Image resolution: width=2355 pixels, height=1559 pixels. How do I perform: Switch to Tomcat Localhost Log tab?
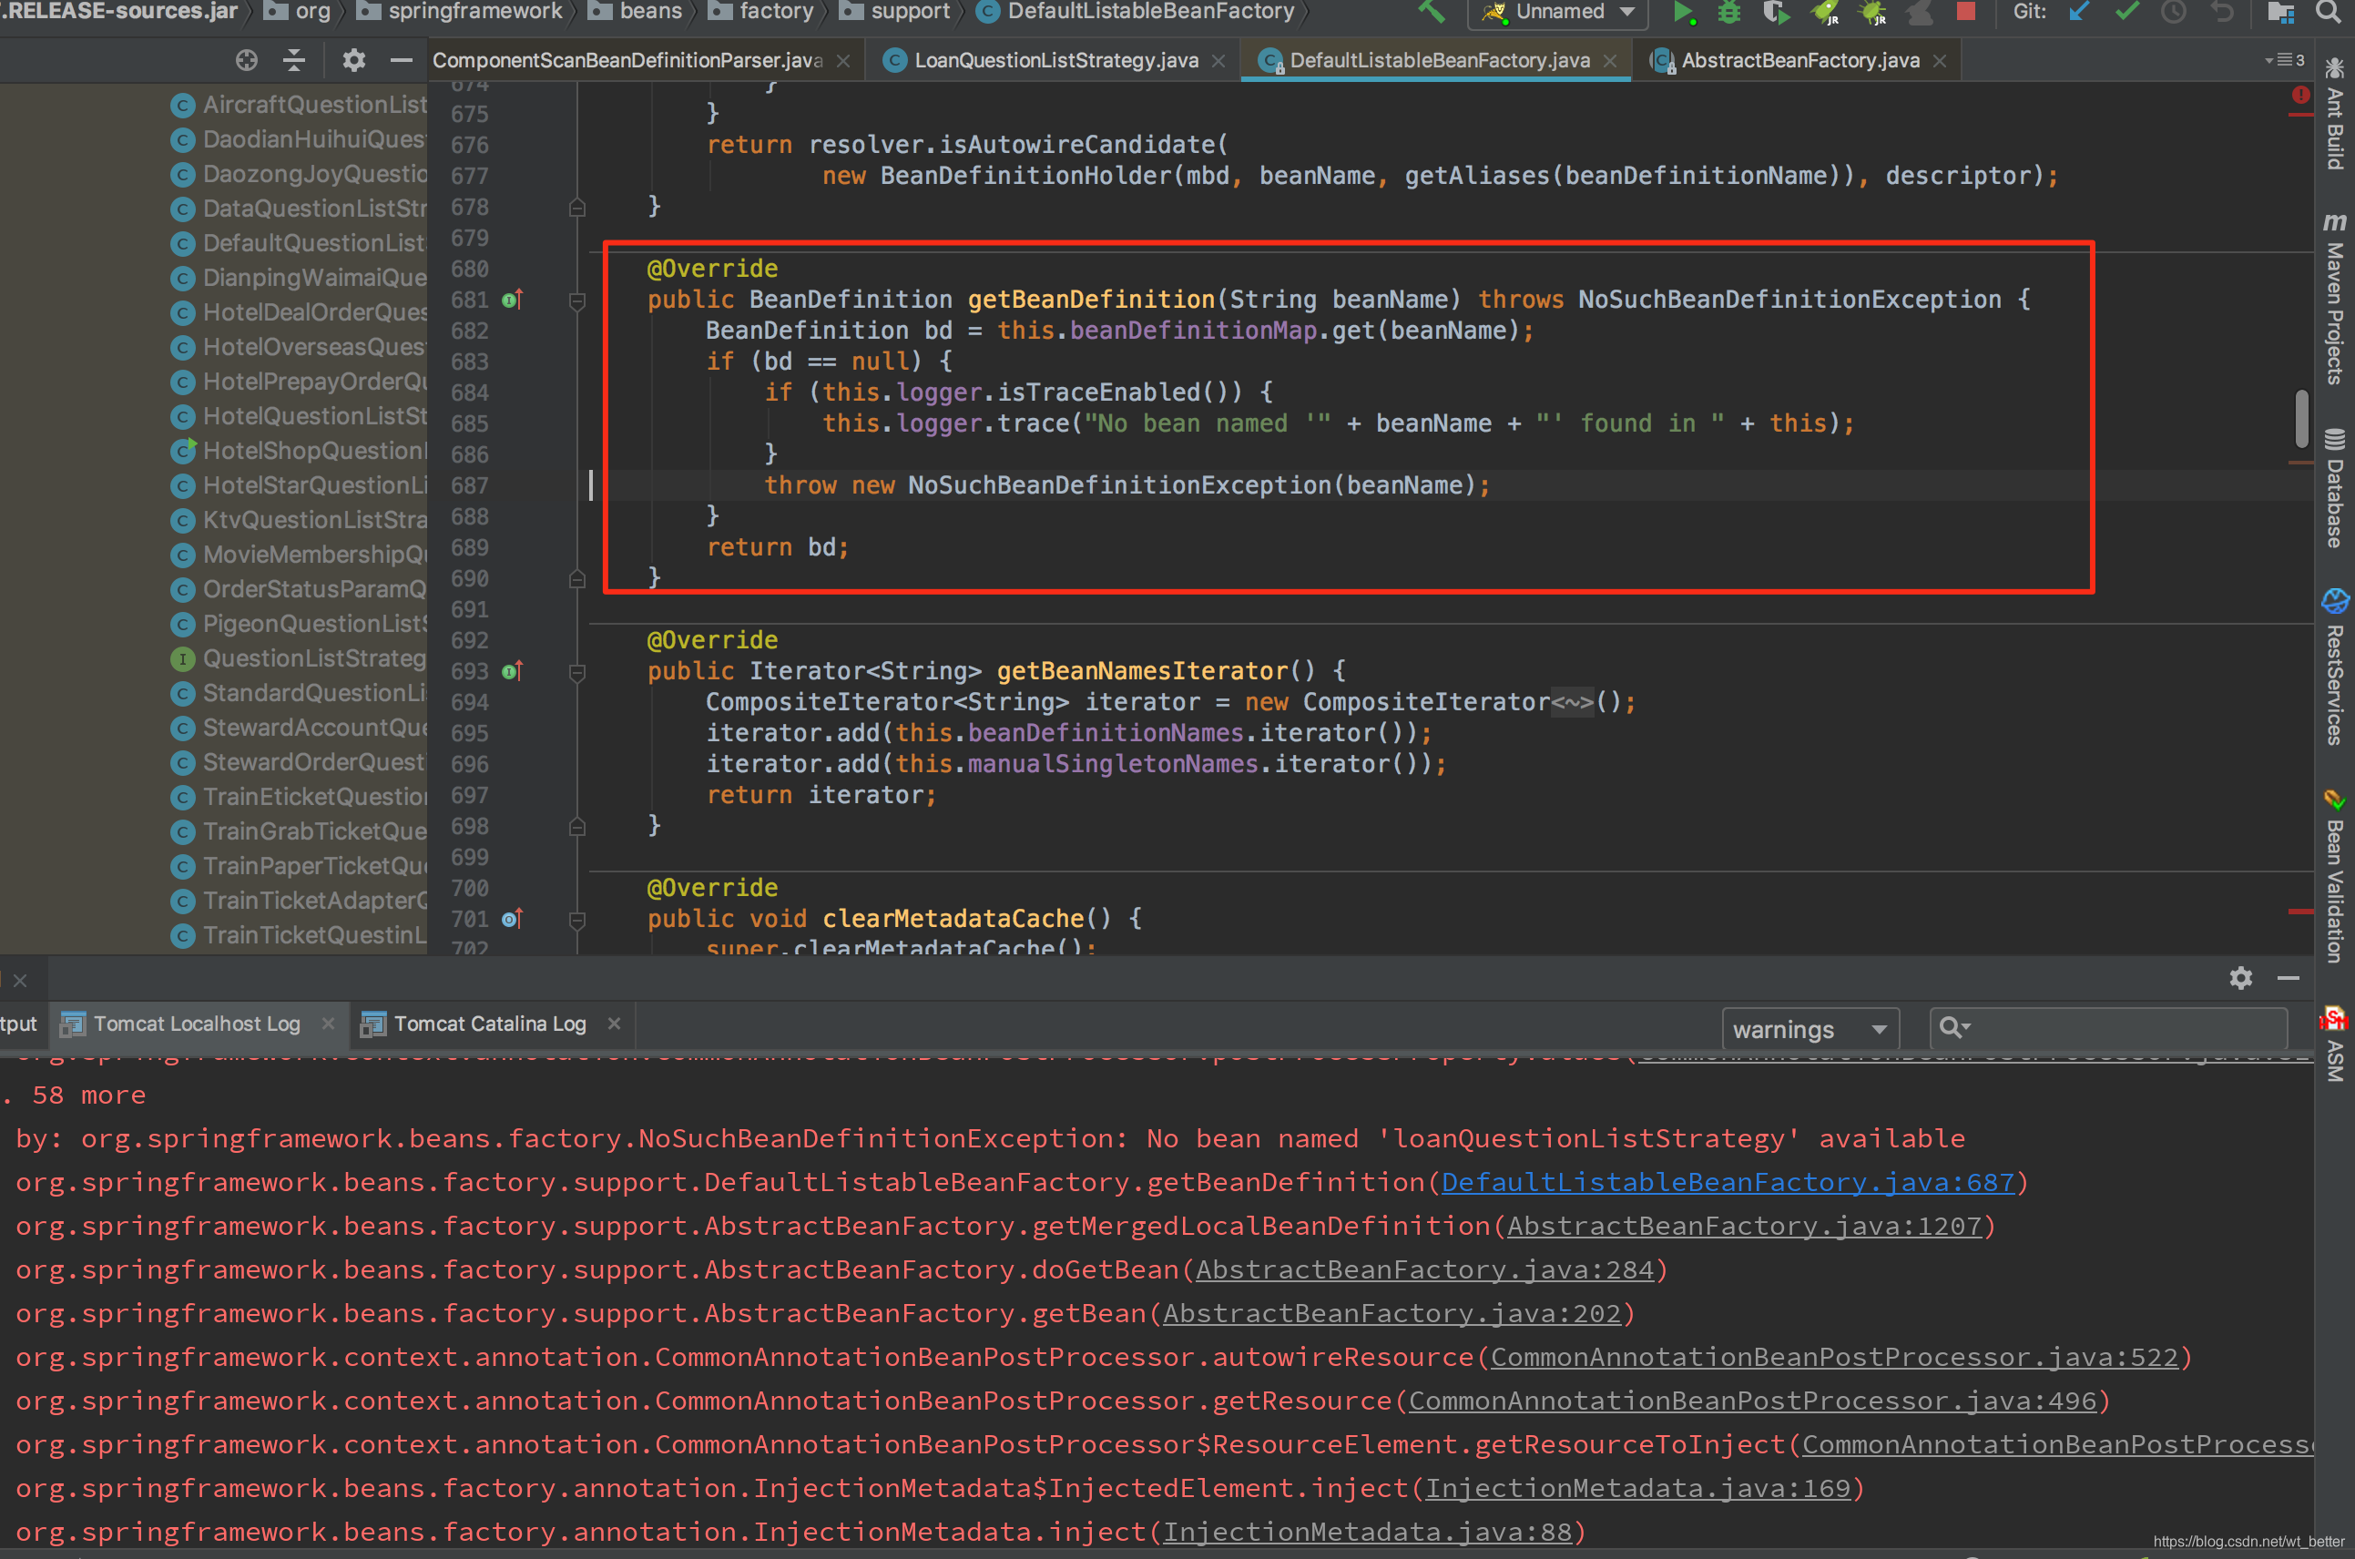click(197, 1024)
